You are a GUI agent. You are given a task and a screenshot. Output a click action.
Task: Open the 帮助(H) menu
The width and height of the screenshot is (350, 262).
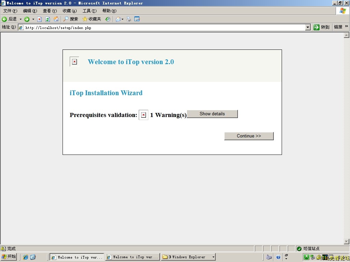click(x=109, y=11)
